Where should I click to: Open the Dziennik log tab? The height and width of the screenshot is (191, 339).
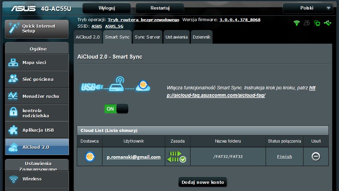tap(201, 37)
